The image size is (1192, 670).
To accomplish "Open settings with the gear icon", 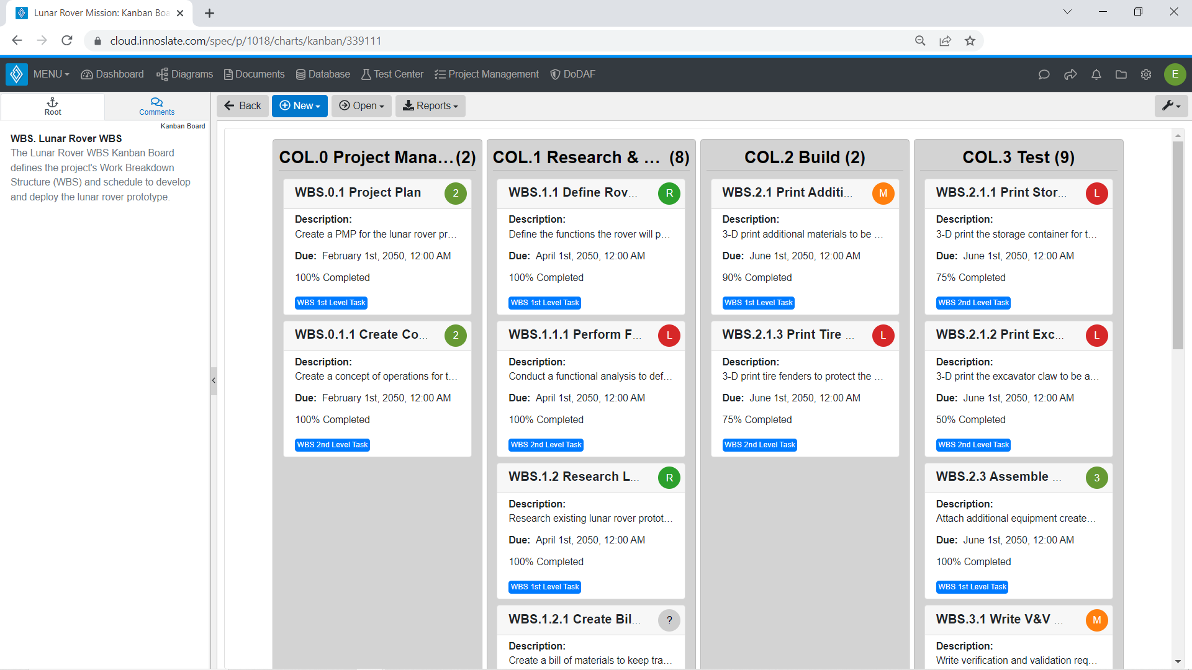I will tap(1147, 74).
